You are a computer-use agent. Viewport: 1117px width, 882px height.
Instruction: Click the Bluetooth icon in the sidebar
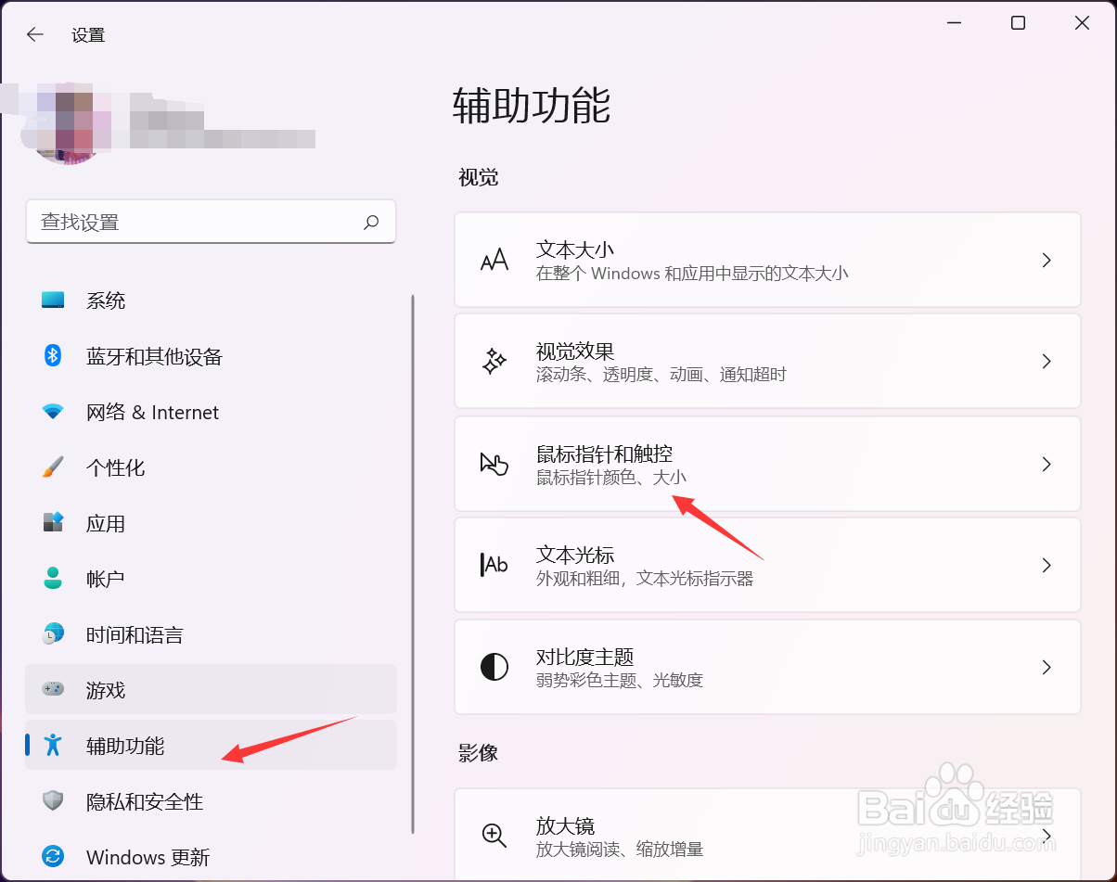click(53, 356)
